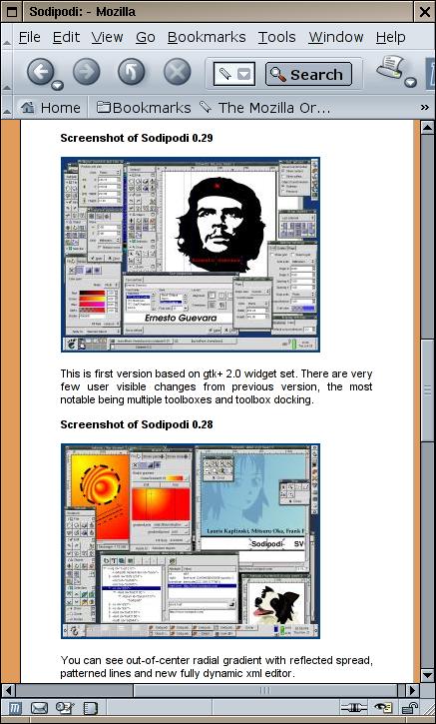The image size is (436, 724).
Task: Open the Window menu
Action: (x=336, y=37)
